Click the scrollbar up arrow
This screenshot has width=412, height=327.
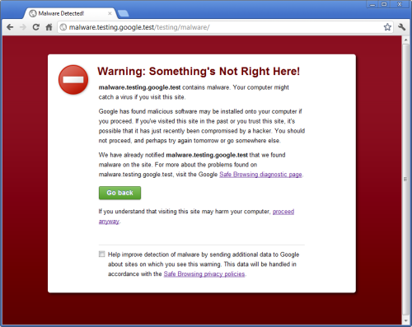[x=405, y=40]
